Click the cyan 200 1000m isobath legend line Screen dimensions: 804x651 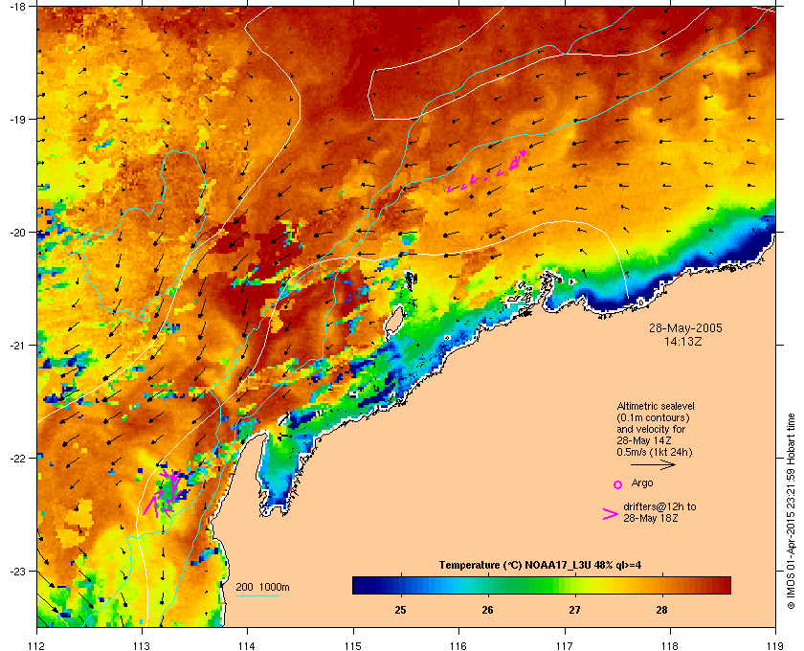click(257, 596)
